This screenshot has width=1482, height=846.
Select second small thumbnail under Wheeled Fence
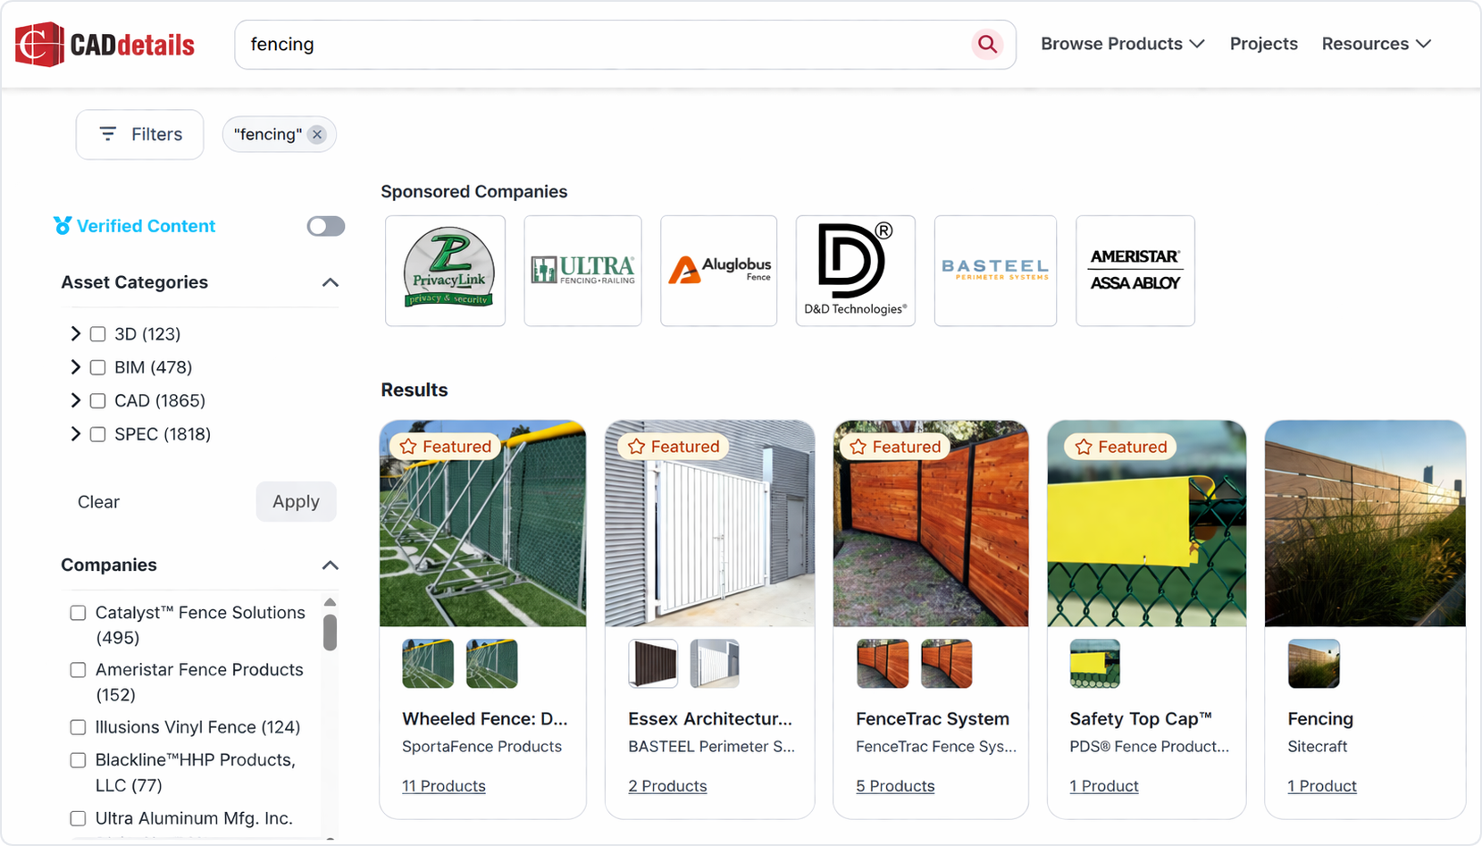click(x=492, y=664)
